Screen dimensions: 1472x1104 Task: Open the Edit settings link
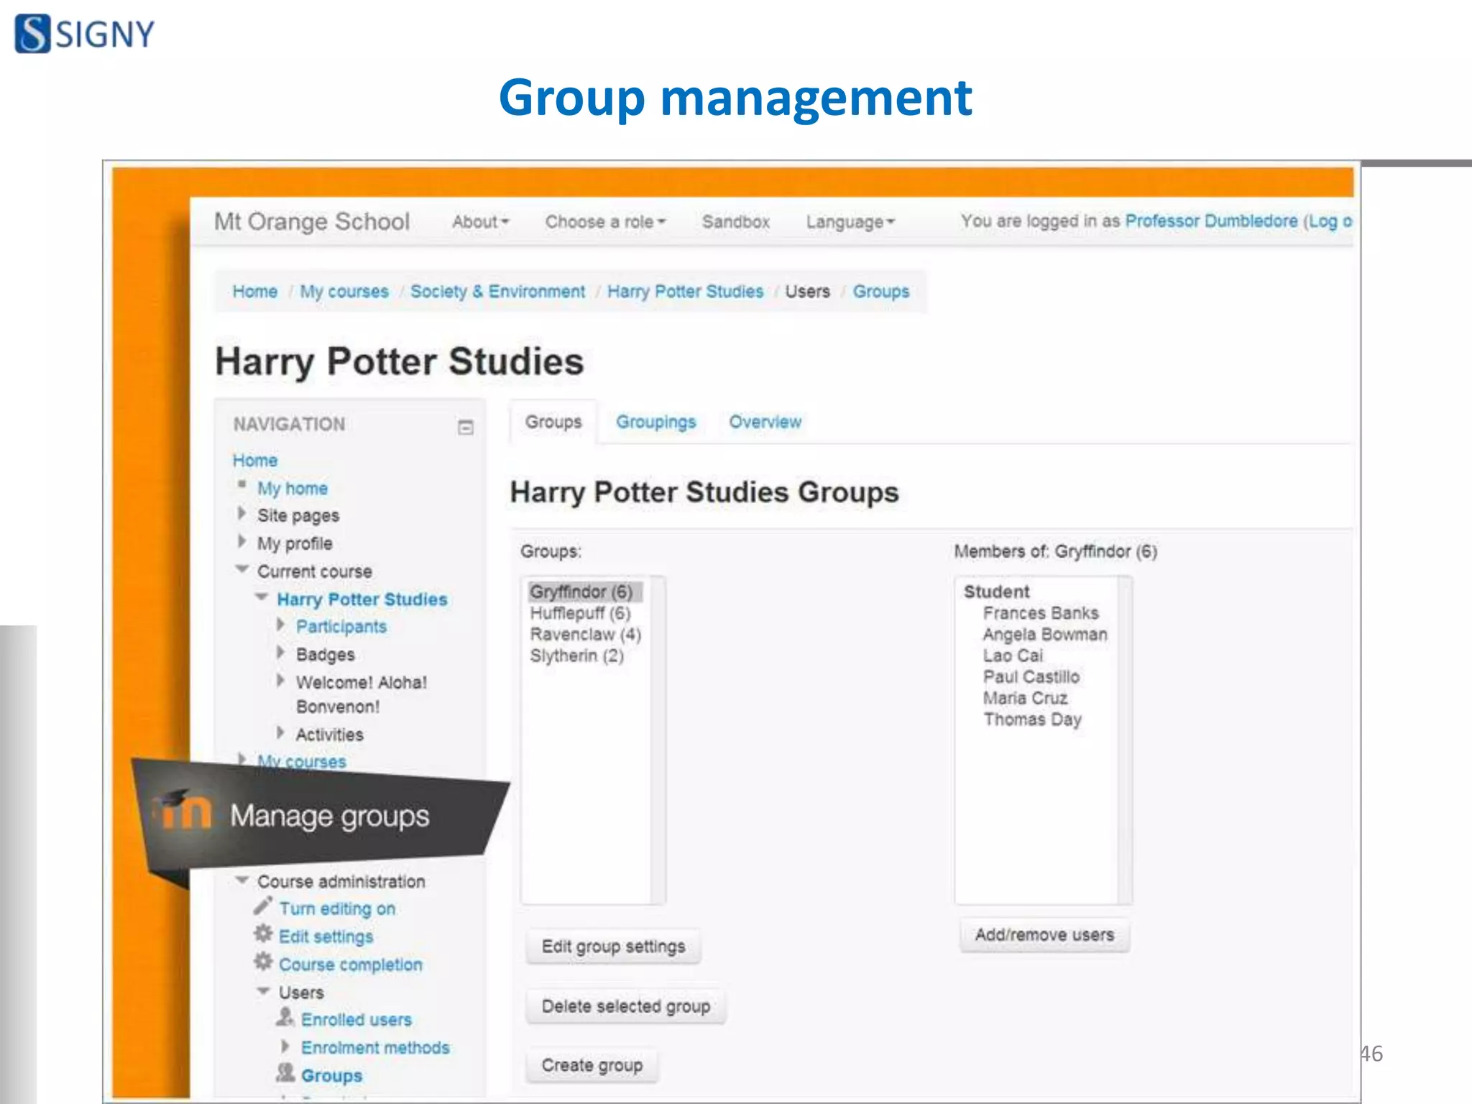click(x=326, y=937)
